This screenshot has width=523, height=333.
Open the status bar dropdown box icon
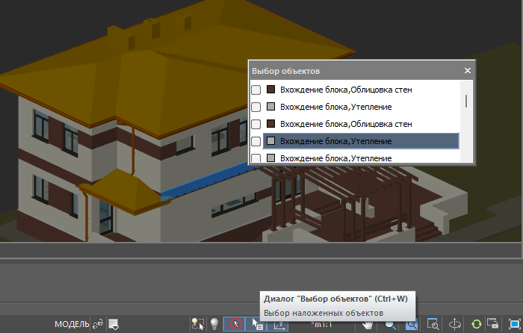tap(114, 324)
